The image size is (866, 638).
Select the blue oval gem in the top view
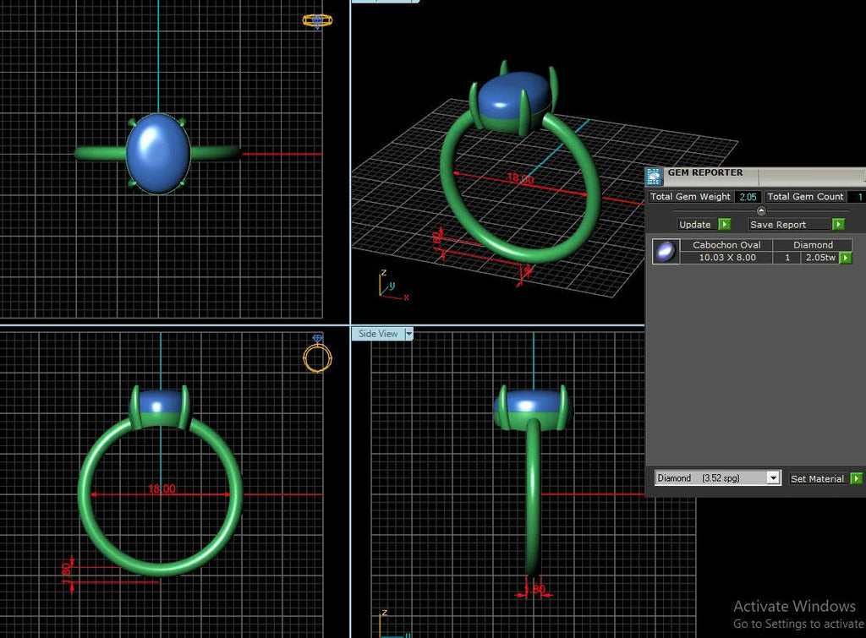click(x=158, y=154)
